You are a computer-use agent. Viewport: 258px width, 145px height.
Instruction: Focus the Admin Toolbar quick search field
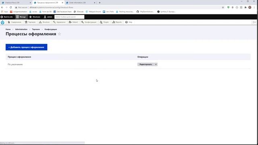[69, 17]
